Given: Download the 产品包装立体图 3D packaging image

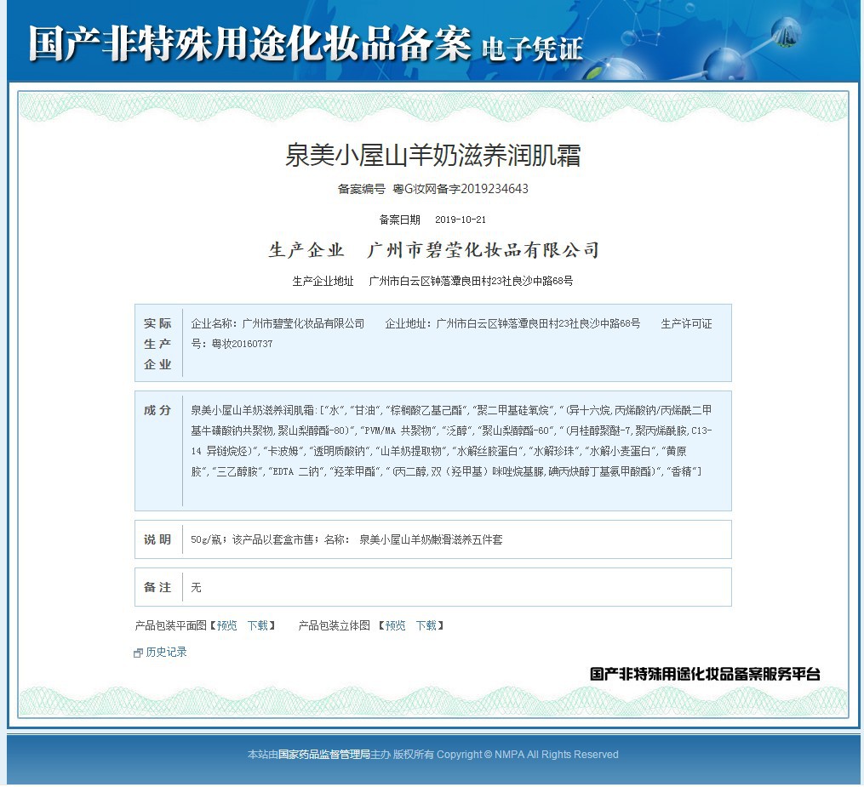Looking at the screenshot, I should click(426, 625).
